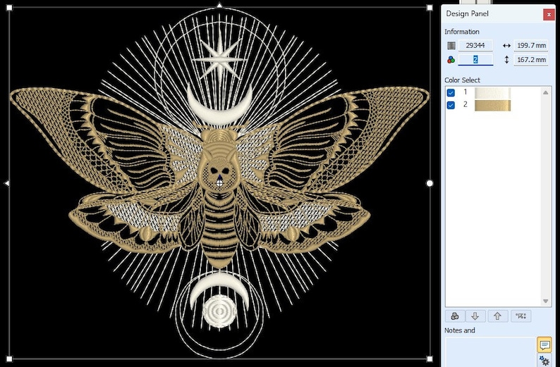Click the 'Color Select' section label
Screen dimensions: 560x367
(462, 80)
